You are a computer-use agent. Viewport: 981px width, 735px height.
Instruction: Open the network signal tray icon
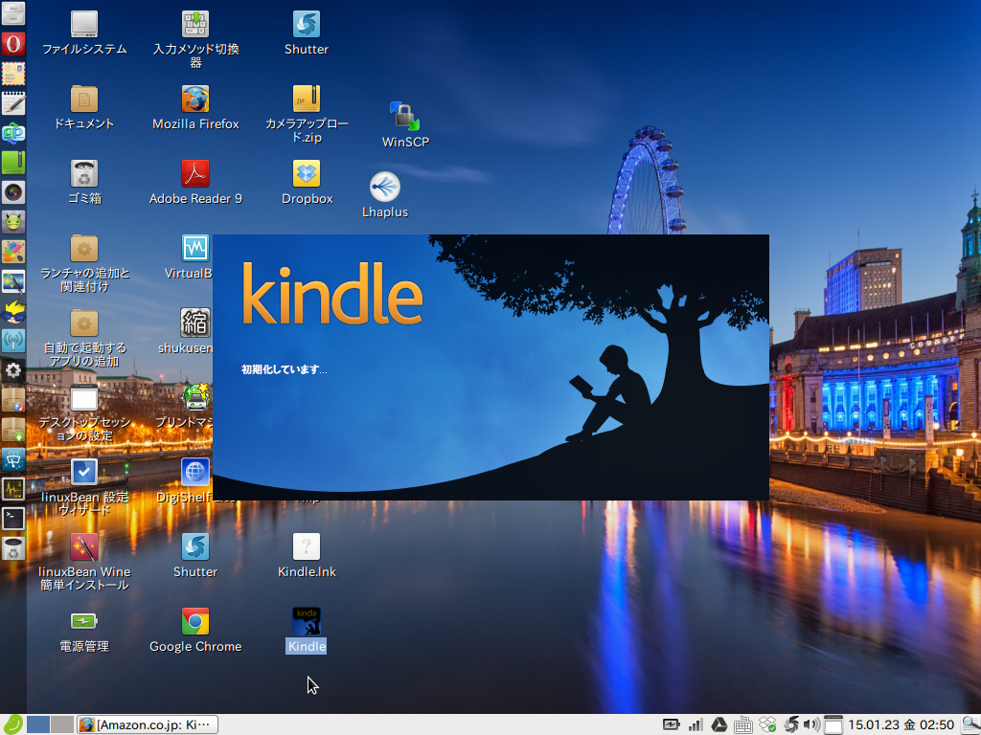click(696, 725)
